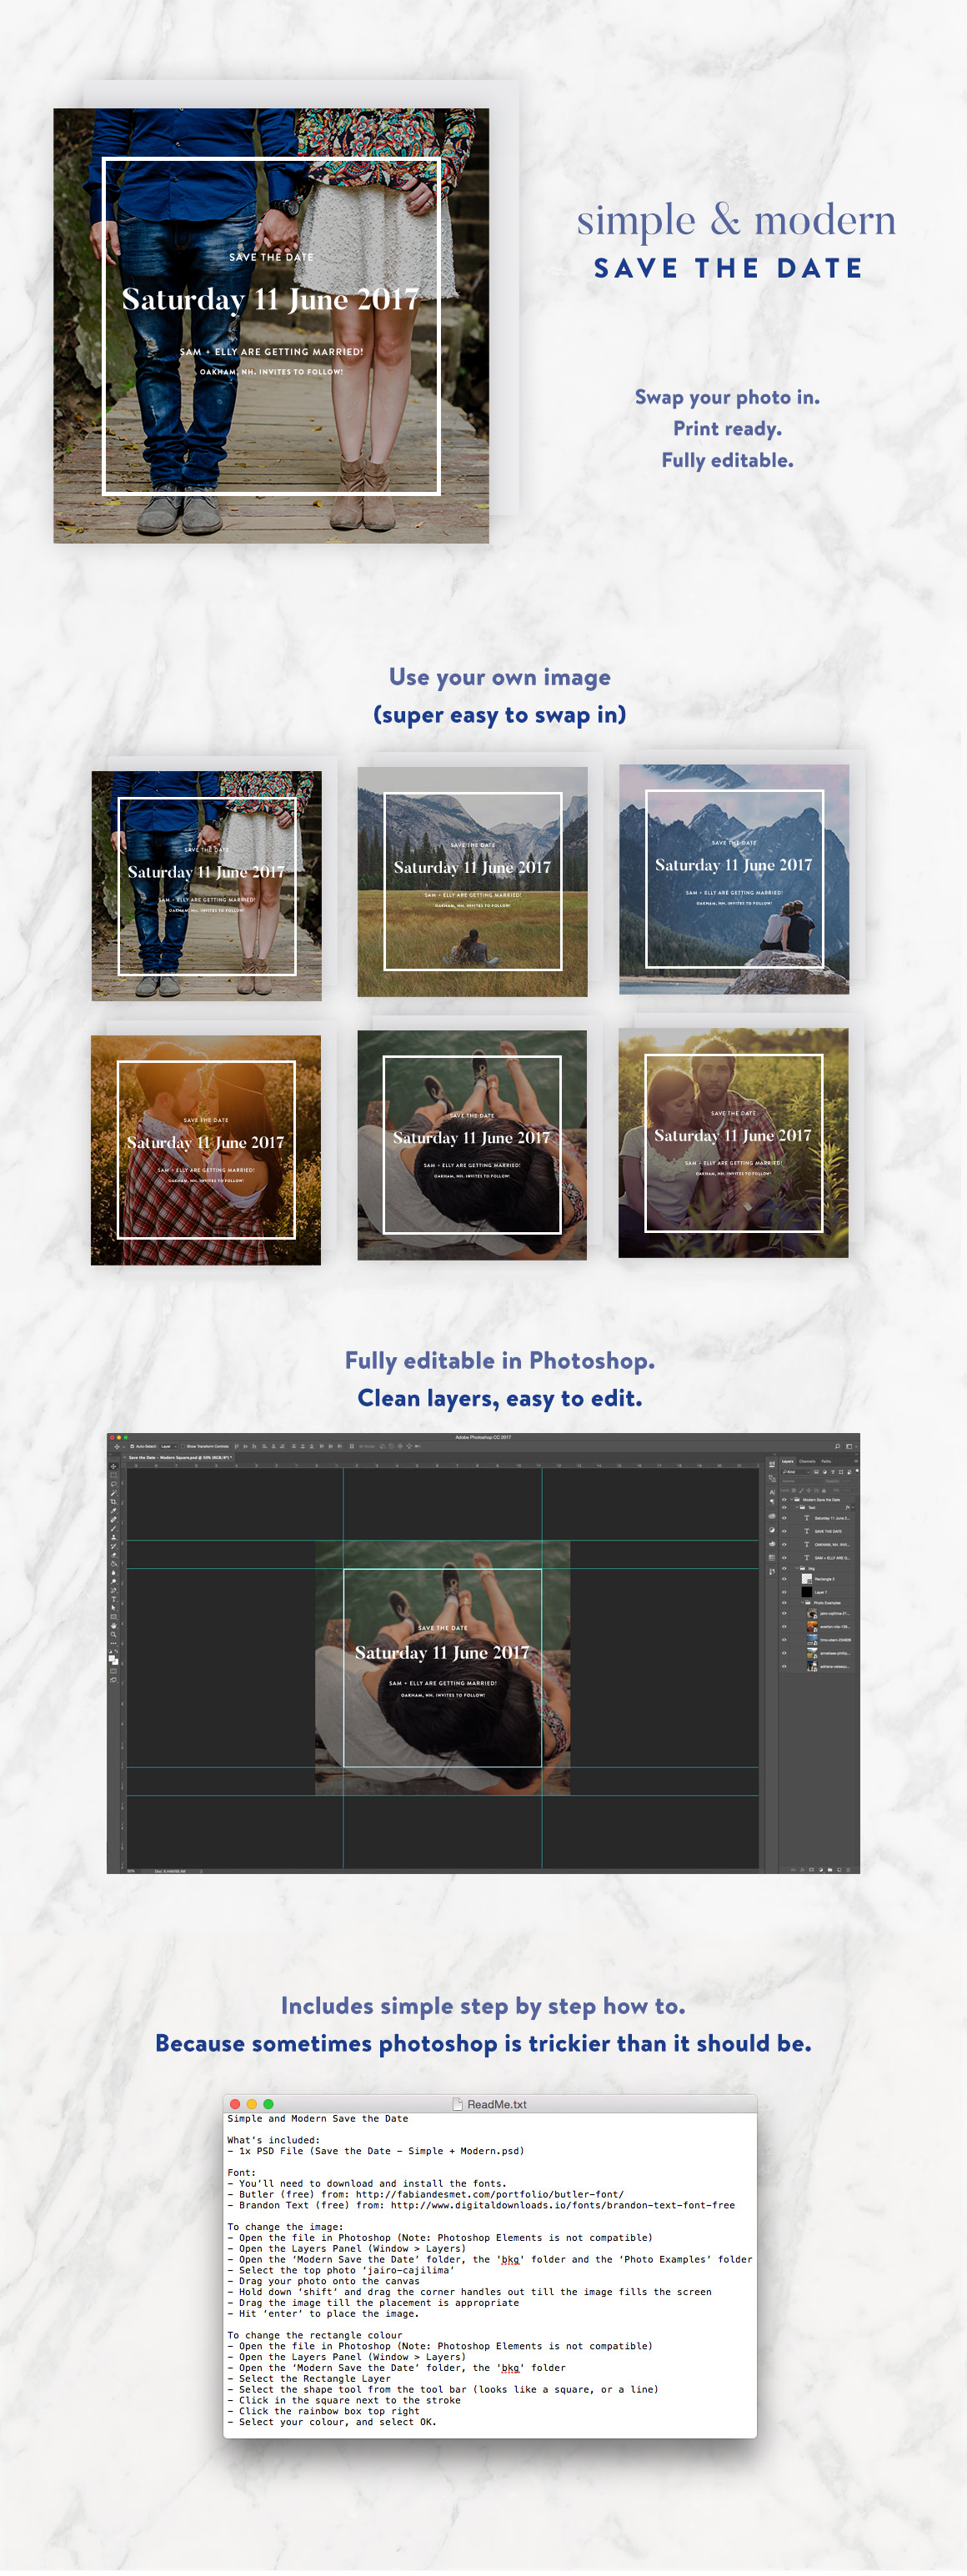This screenshot has height=2576, width=967.
Task: Click the foreground color swatch
Action: click(x=112, y=1657)
